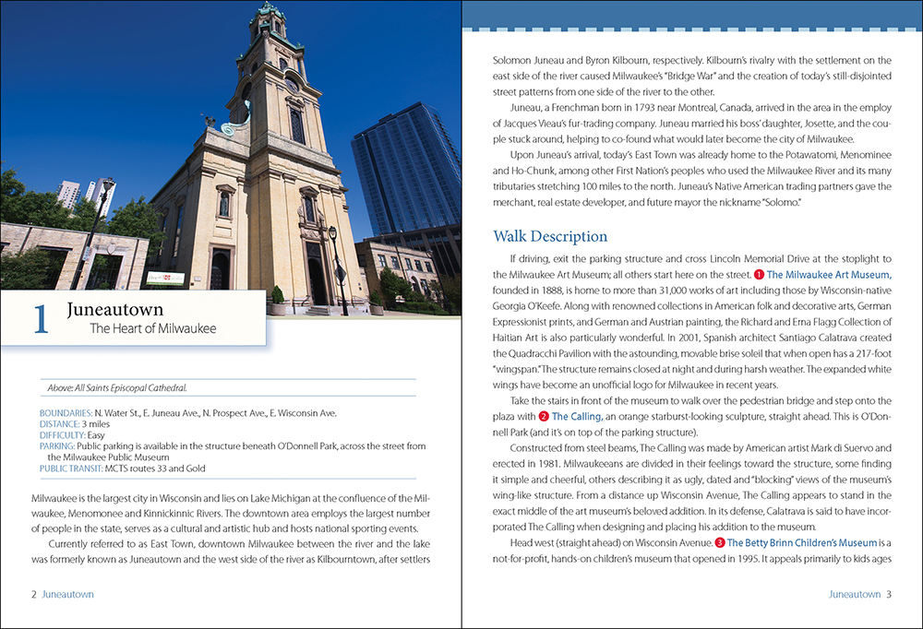This screenshot has height=629, width=923.
Task: Click the 'DISTANCE:' label
Action: [59, 424]
